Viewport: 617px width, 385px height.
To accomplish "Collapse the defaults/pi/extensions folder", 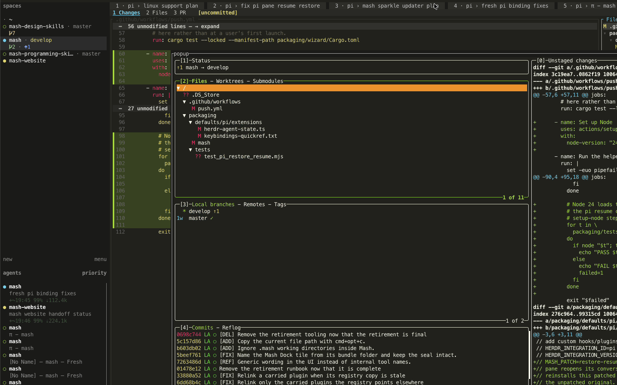I will point(190,123).
